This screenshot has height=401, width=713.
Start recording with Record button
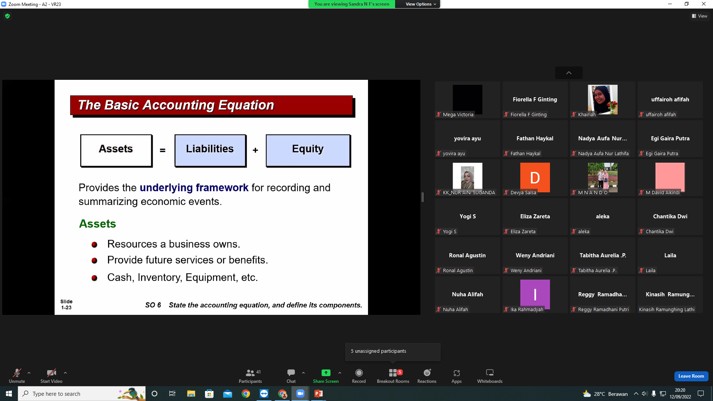[x=359, y=375]
